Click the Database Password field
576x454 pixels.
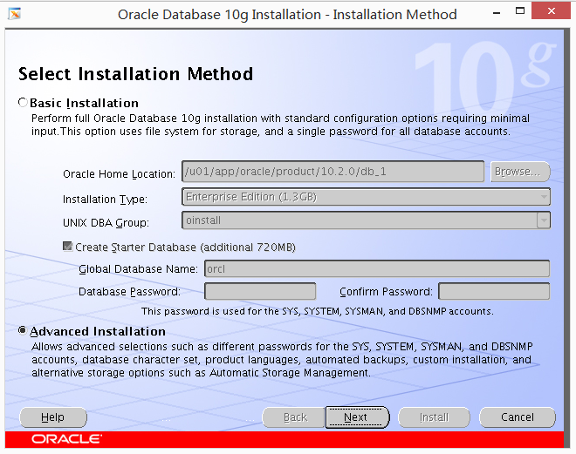[260, 291]
